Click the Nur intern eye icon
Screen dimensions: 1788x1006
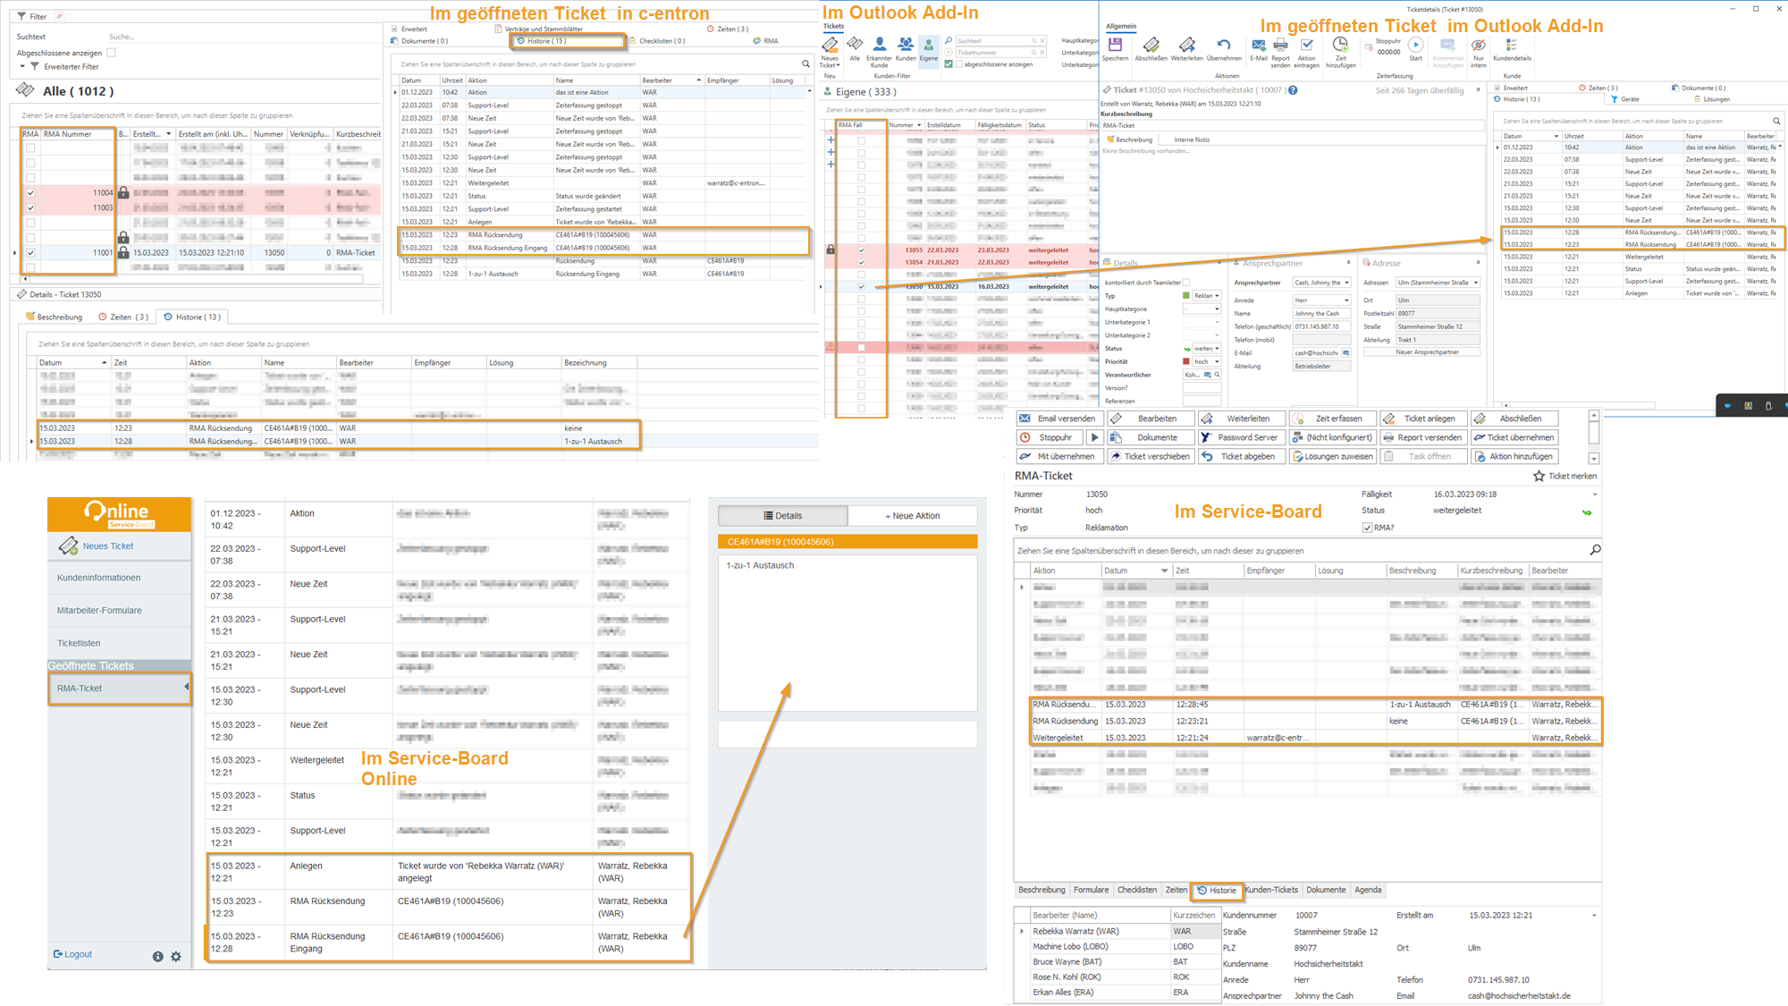(x=1479, y=45)
